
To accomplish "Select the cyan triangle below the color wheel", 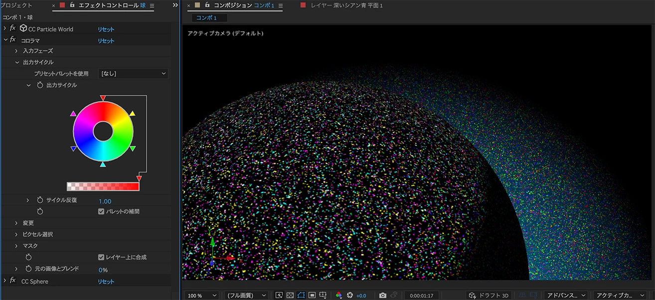I will [103, 164].
